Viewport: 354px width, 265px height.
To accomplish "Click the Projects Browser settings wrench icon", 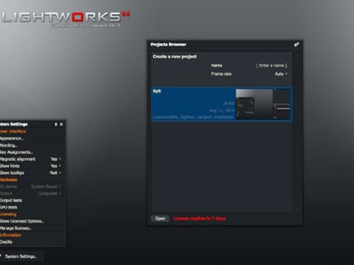I will (297, 44).
